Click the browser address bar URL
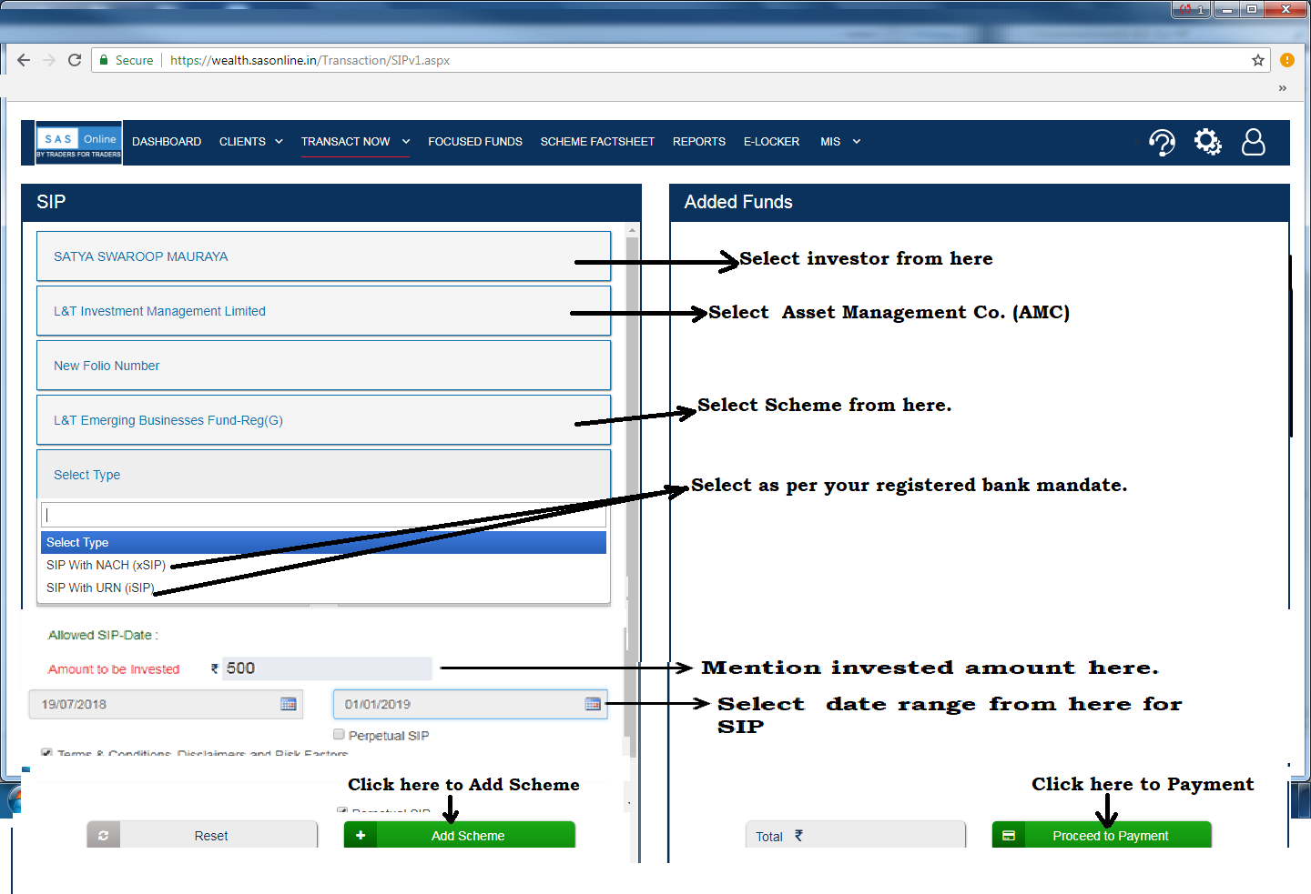Image resolution: width=1311 pixels, height=894 pixels. (x=310, y=60)
